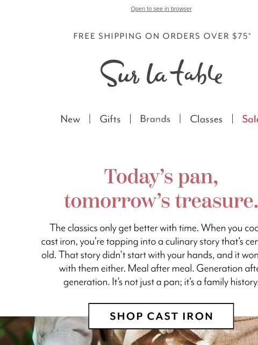Click the line starting "old. That story didn't start"
This screenshot has height=345, width=258.
click(149, 255)
